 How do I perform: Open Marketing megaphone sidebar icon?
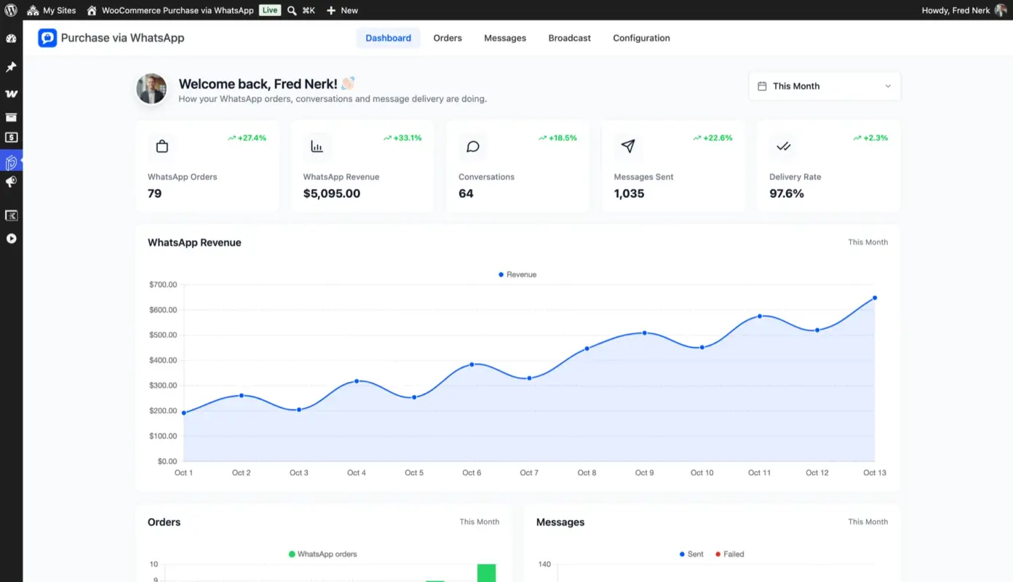pos(11,182)
